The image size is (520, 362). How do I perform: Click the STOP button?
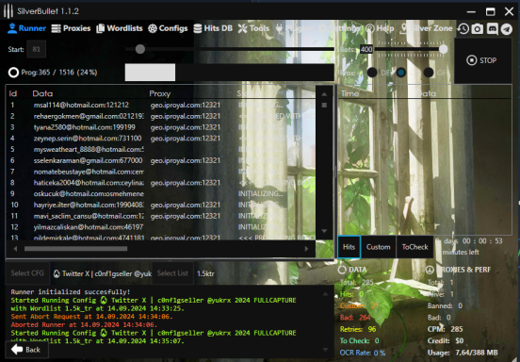click(x=482, y=60)
